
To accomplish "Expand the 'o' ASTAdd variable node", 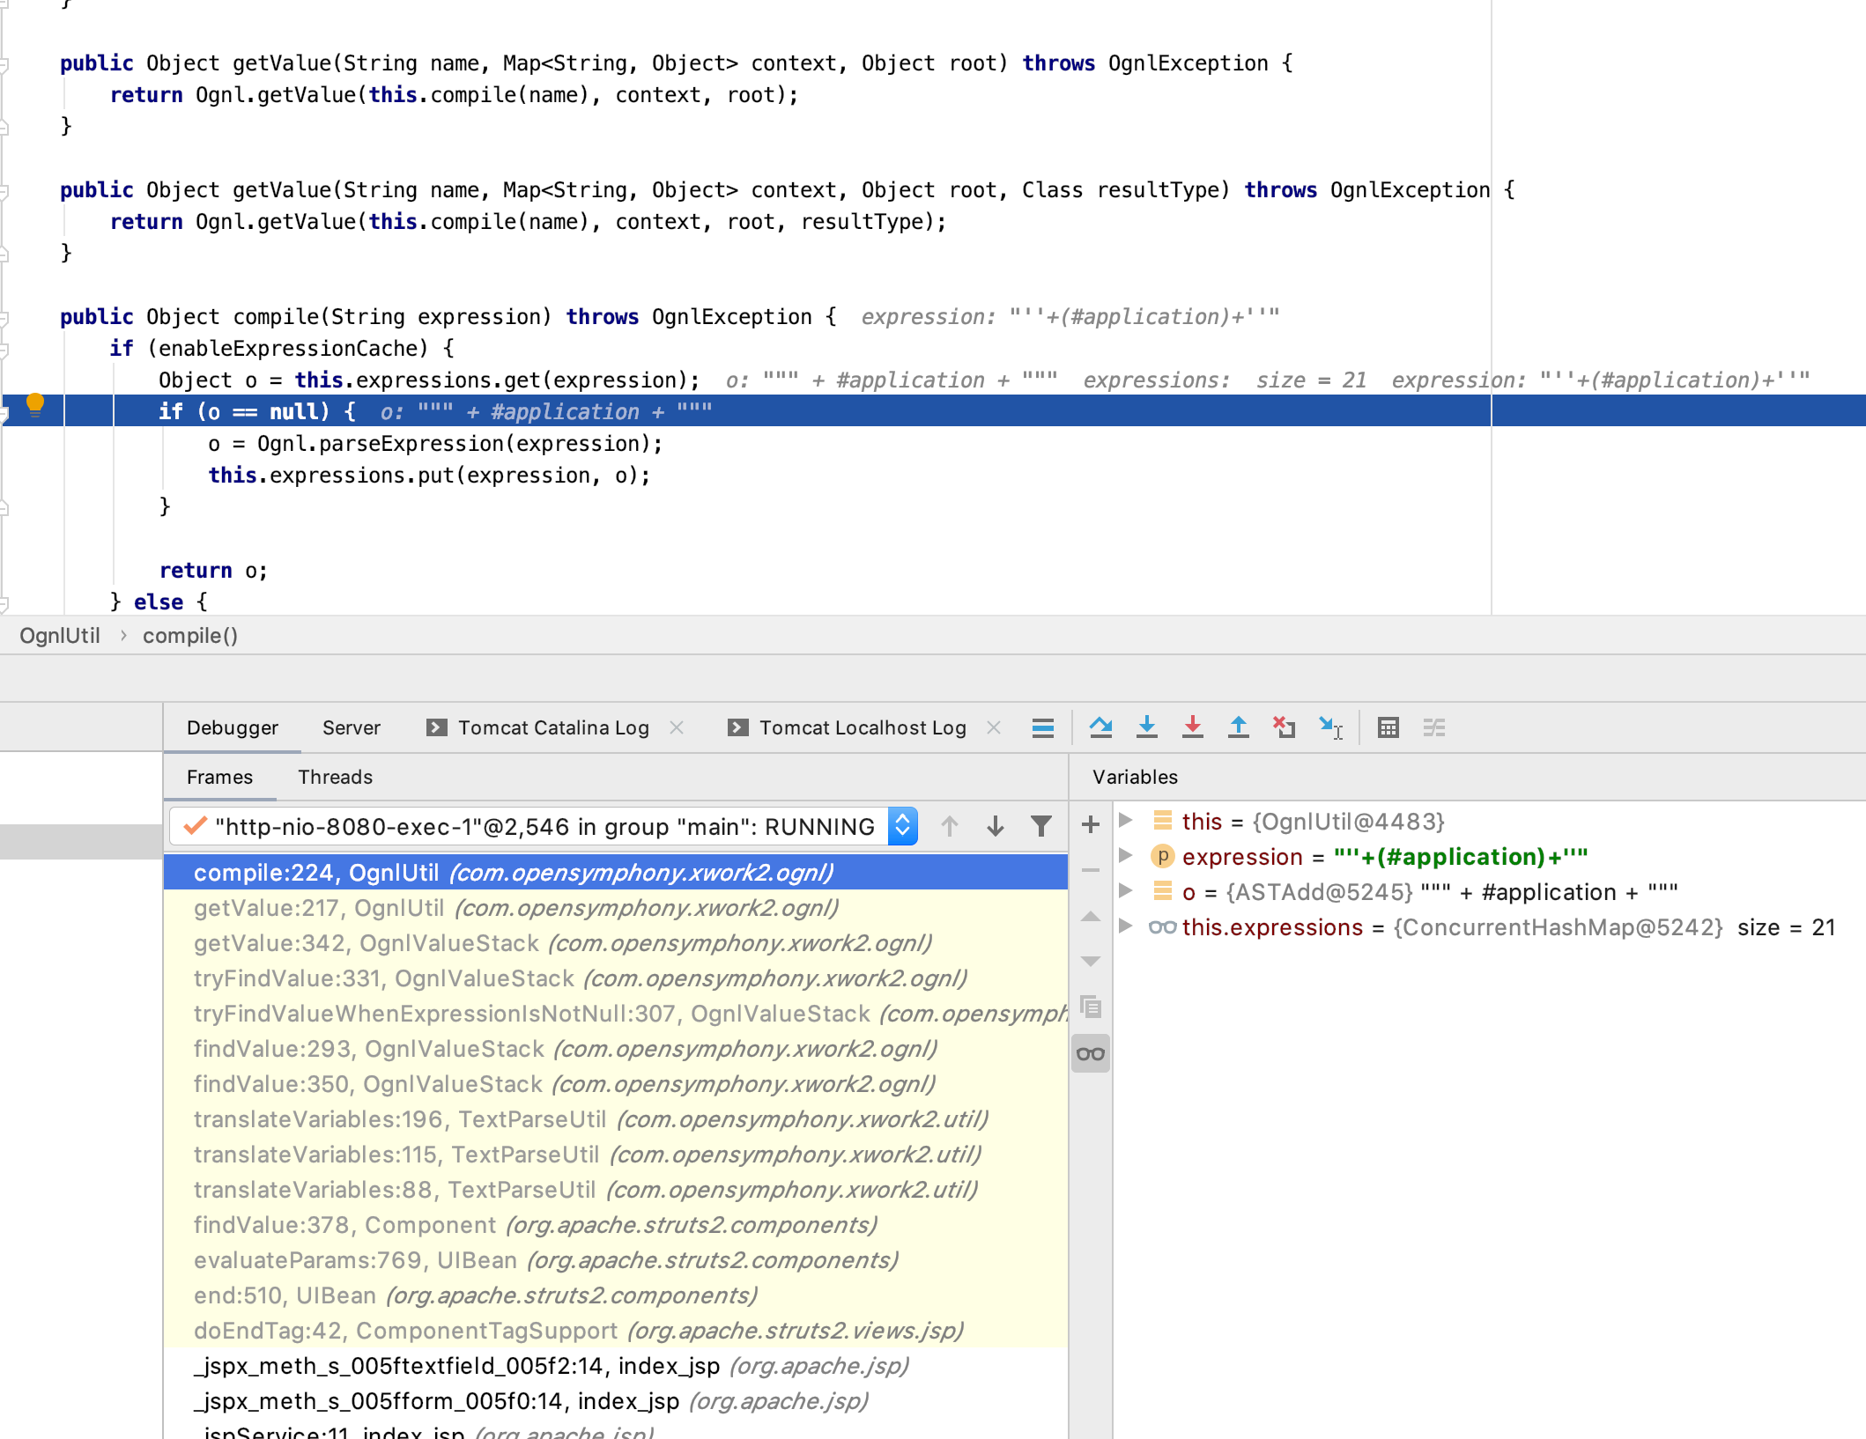I will click(1125, 891).
